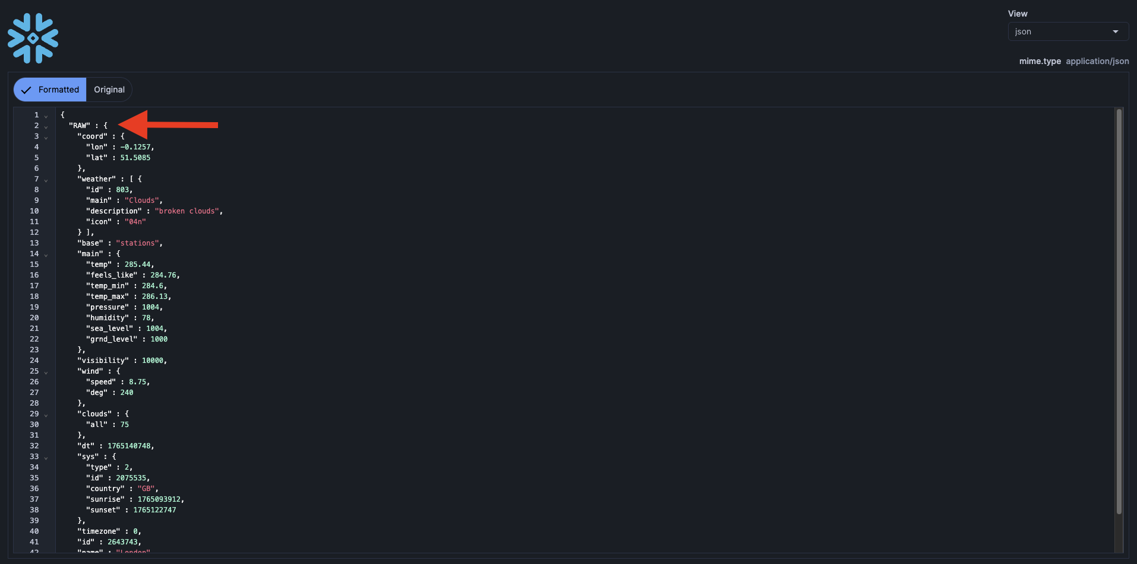This screenshot has width=1137, height=564.
Task: Collapse the "wind" block fold chevron
Action: 46,372
